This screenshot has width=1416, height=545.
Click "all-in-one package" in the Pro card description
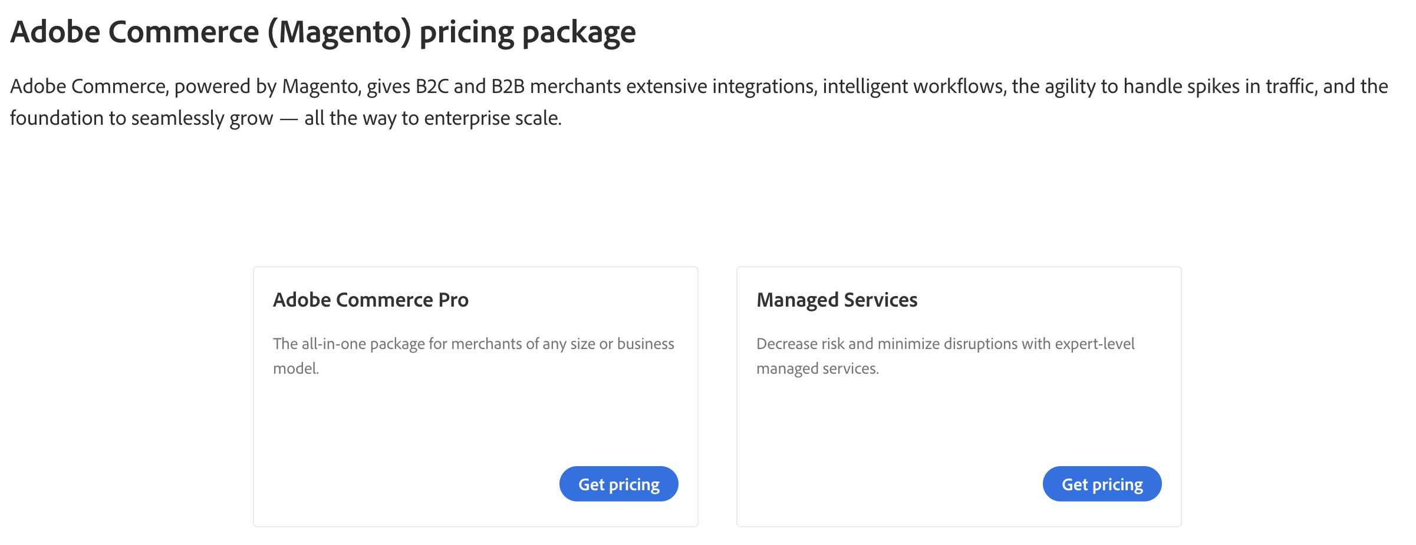(x=363, y=344)
